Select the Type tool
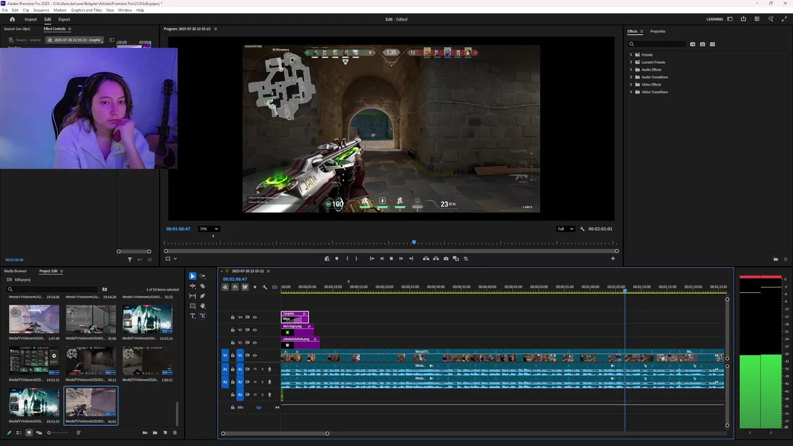 (193, 316)
